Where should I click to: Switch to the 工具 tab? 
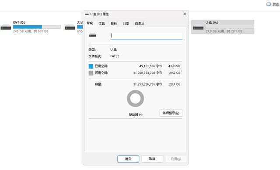click(101, 24)
